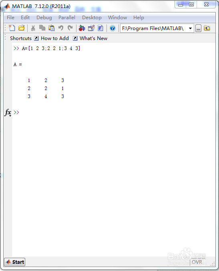The width and height of the screenshot is (219, 271).
Task: Maximize the MATLAB window
Action: [x=191, y=4]
